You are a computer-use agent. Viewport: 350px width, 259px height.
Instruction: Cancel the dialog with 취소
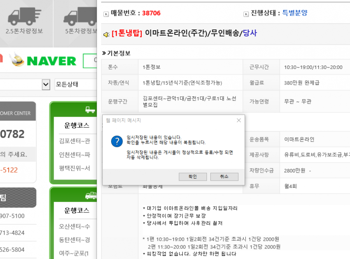(x=224, y=177)
